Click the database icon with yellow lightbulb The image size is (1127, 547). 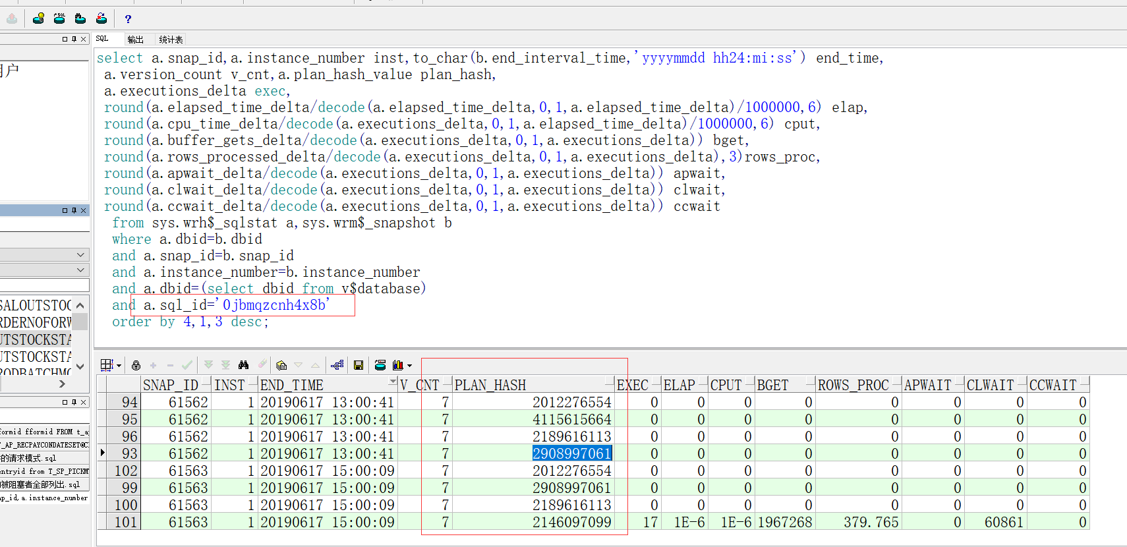click(39, 18)
